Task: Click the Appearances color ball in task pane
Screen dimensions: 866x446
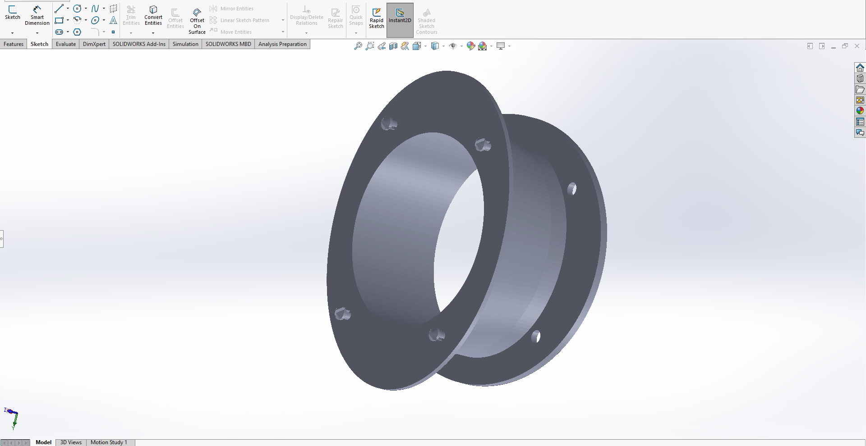Action: click(860, 111)
